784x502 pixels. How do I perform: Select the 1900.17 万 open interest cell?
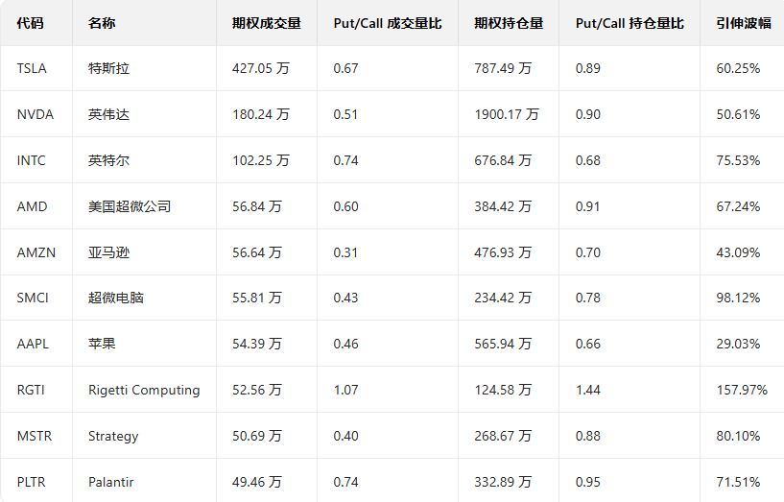tap(507, 114)
